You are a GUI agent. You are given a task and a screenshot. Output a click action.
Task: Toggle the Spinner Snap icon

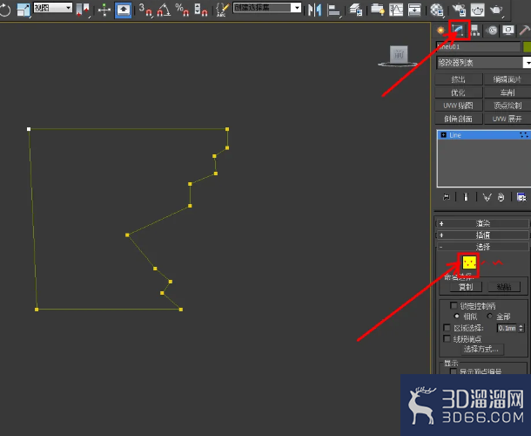201,10
